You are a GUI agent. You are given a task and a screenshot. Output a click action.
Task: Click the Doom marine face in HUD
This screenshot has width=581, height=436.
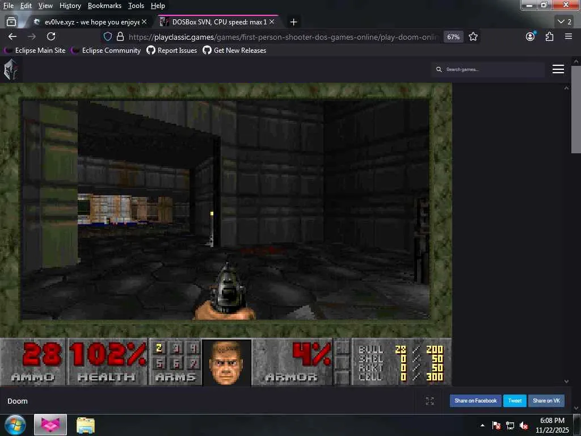[227, 362]
